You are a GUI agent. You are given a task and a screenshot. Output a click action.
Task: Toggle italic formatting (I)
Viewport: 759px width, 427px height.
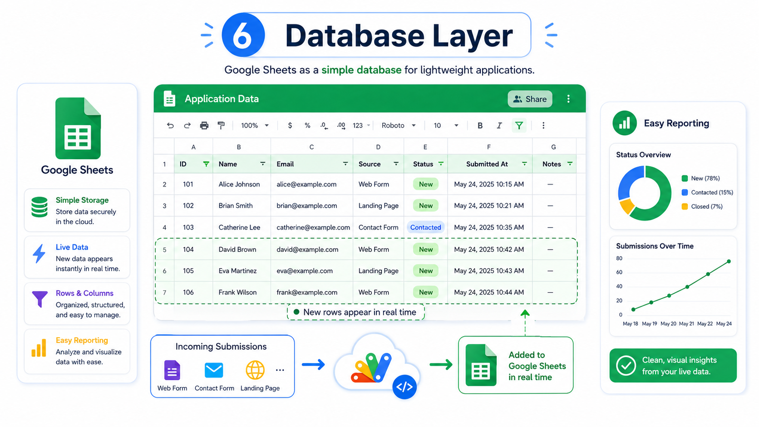[499, 126]
